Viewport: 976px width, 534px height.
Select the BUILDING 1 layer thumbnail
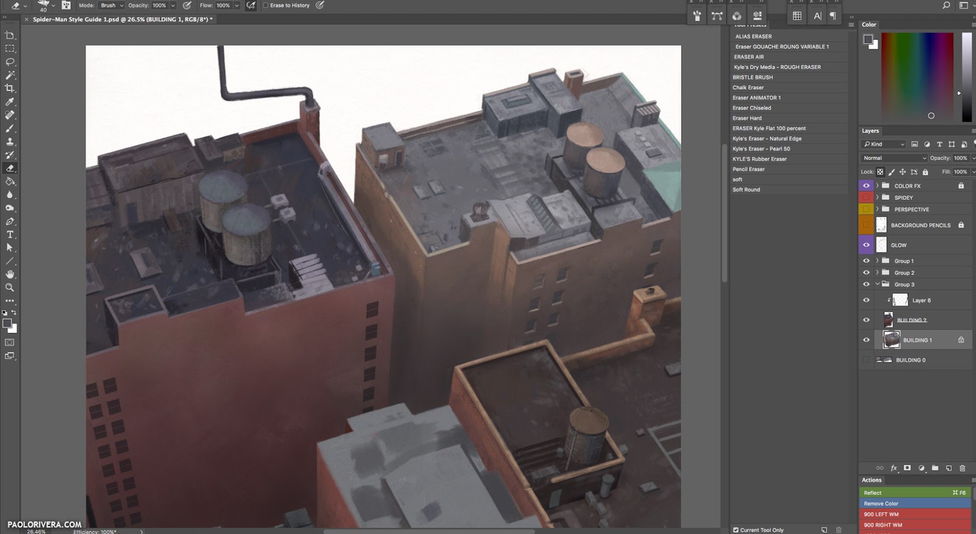click(892, 340)
